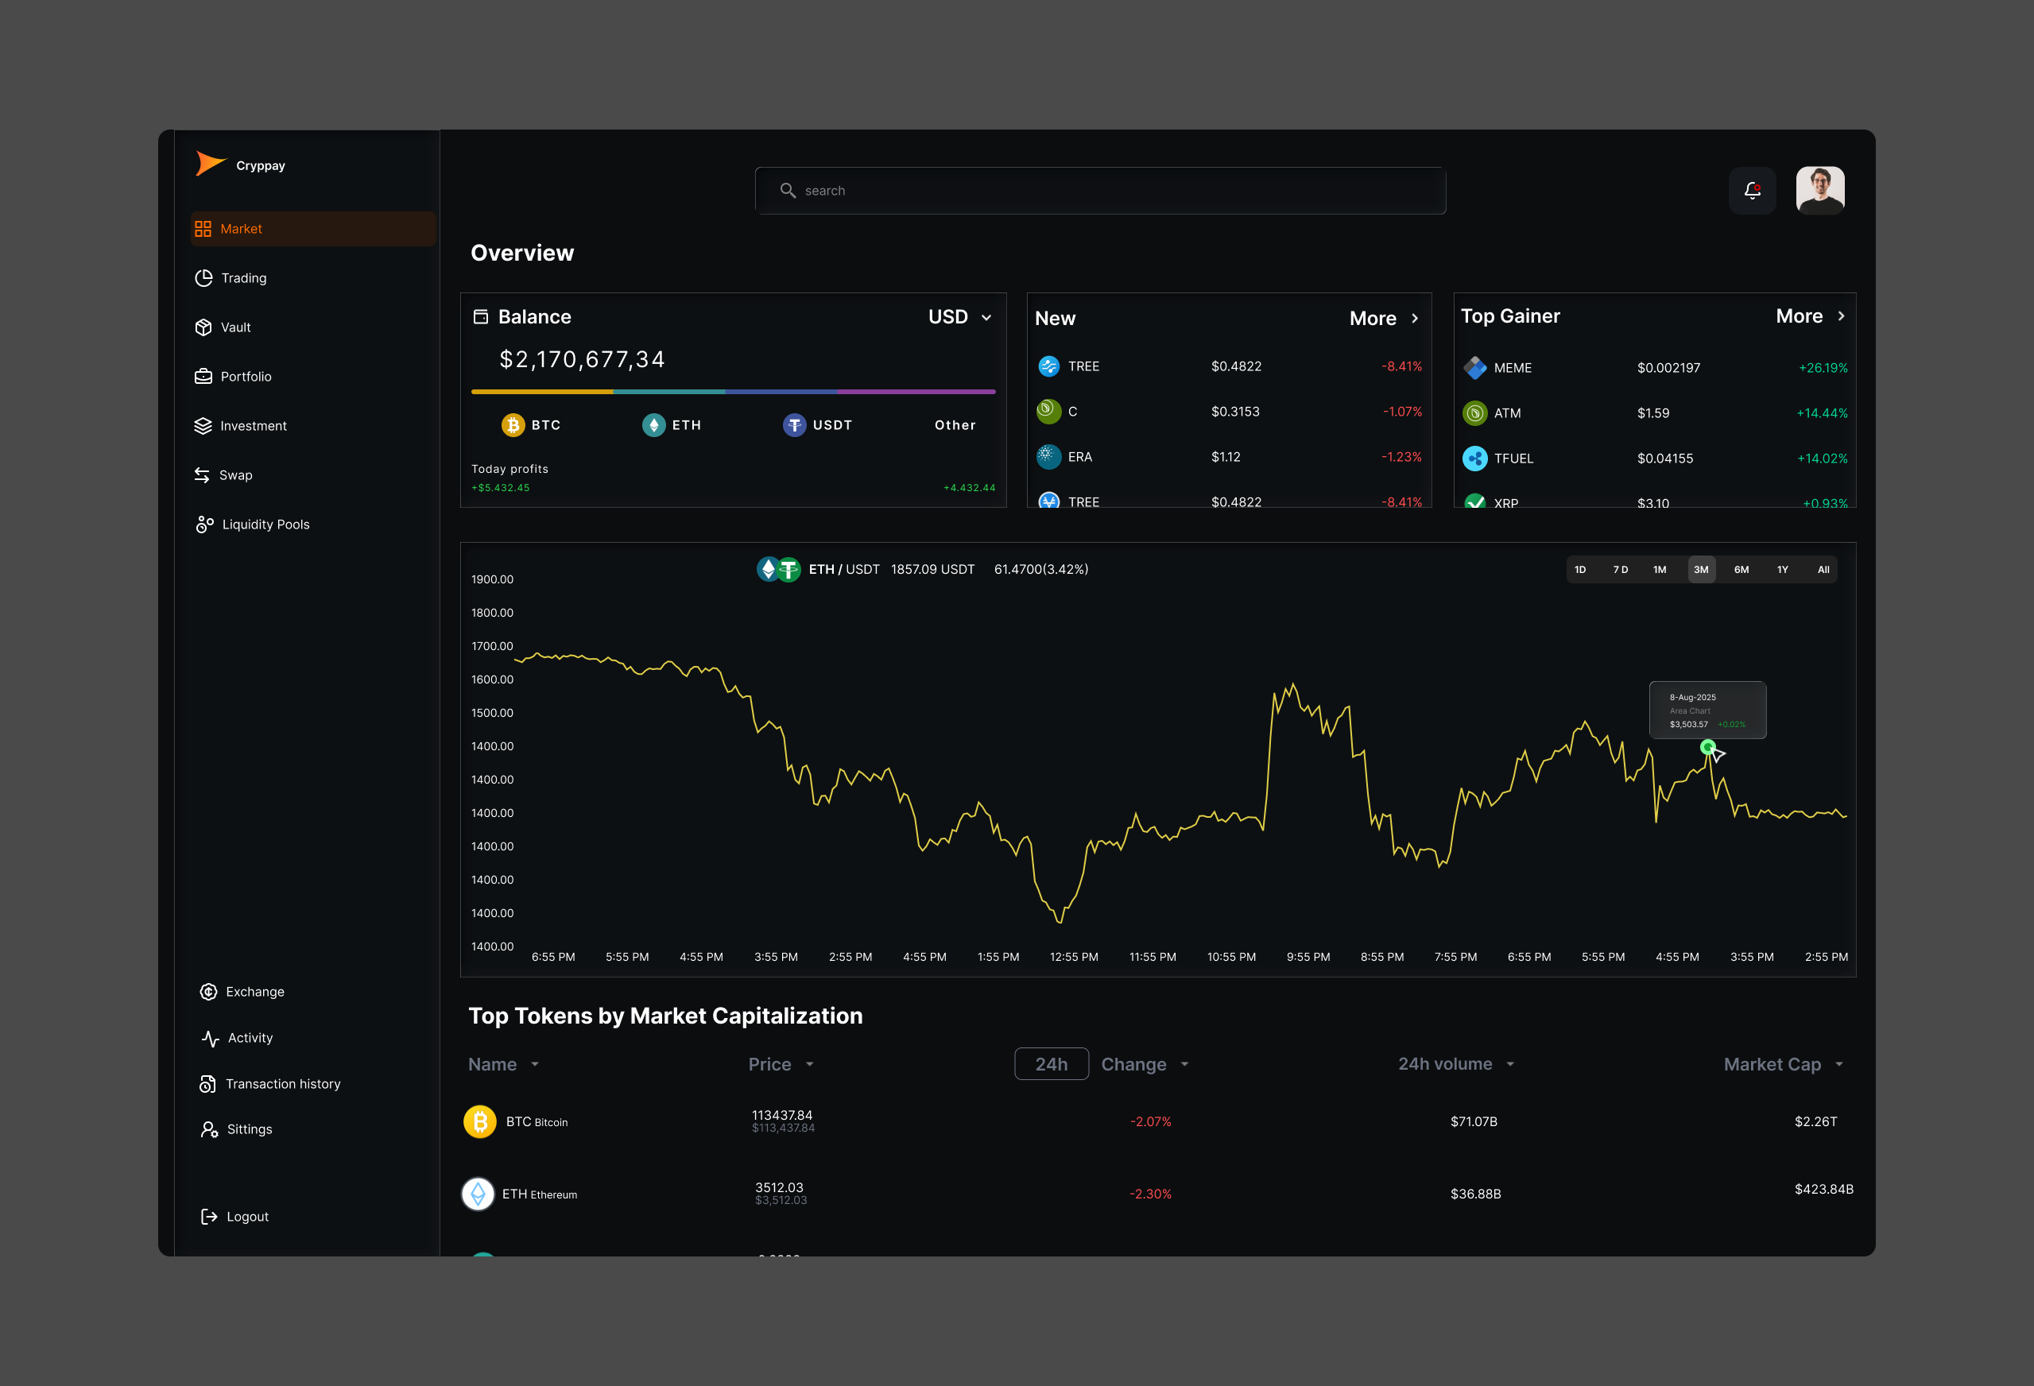
Task: Switch chart range to 1Y
Action: click(x=1783, y=569)
